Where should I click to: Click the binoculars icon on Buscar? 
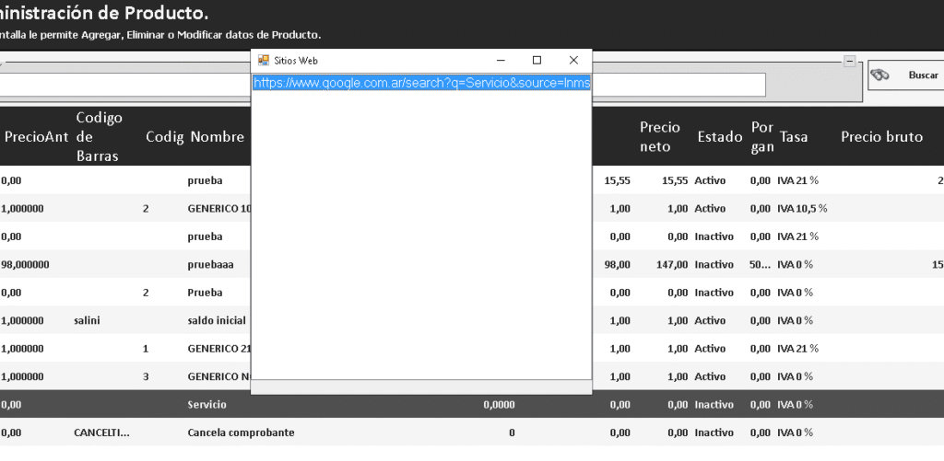pos(881,75)
